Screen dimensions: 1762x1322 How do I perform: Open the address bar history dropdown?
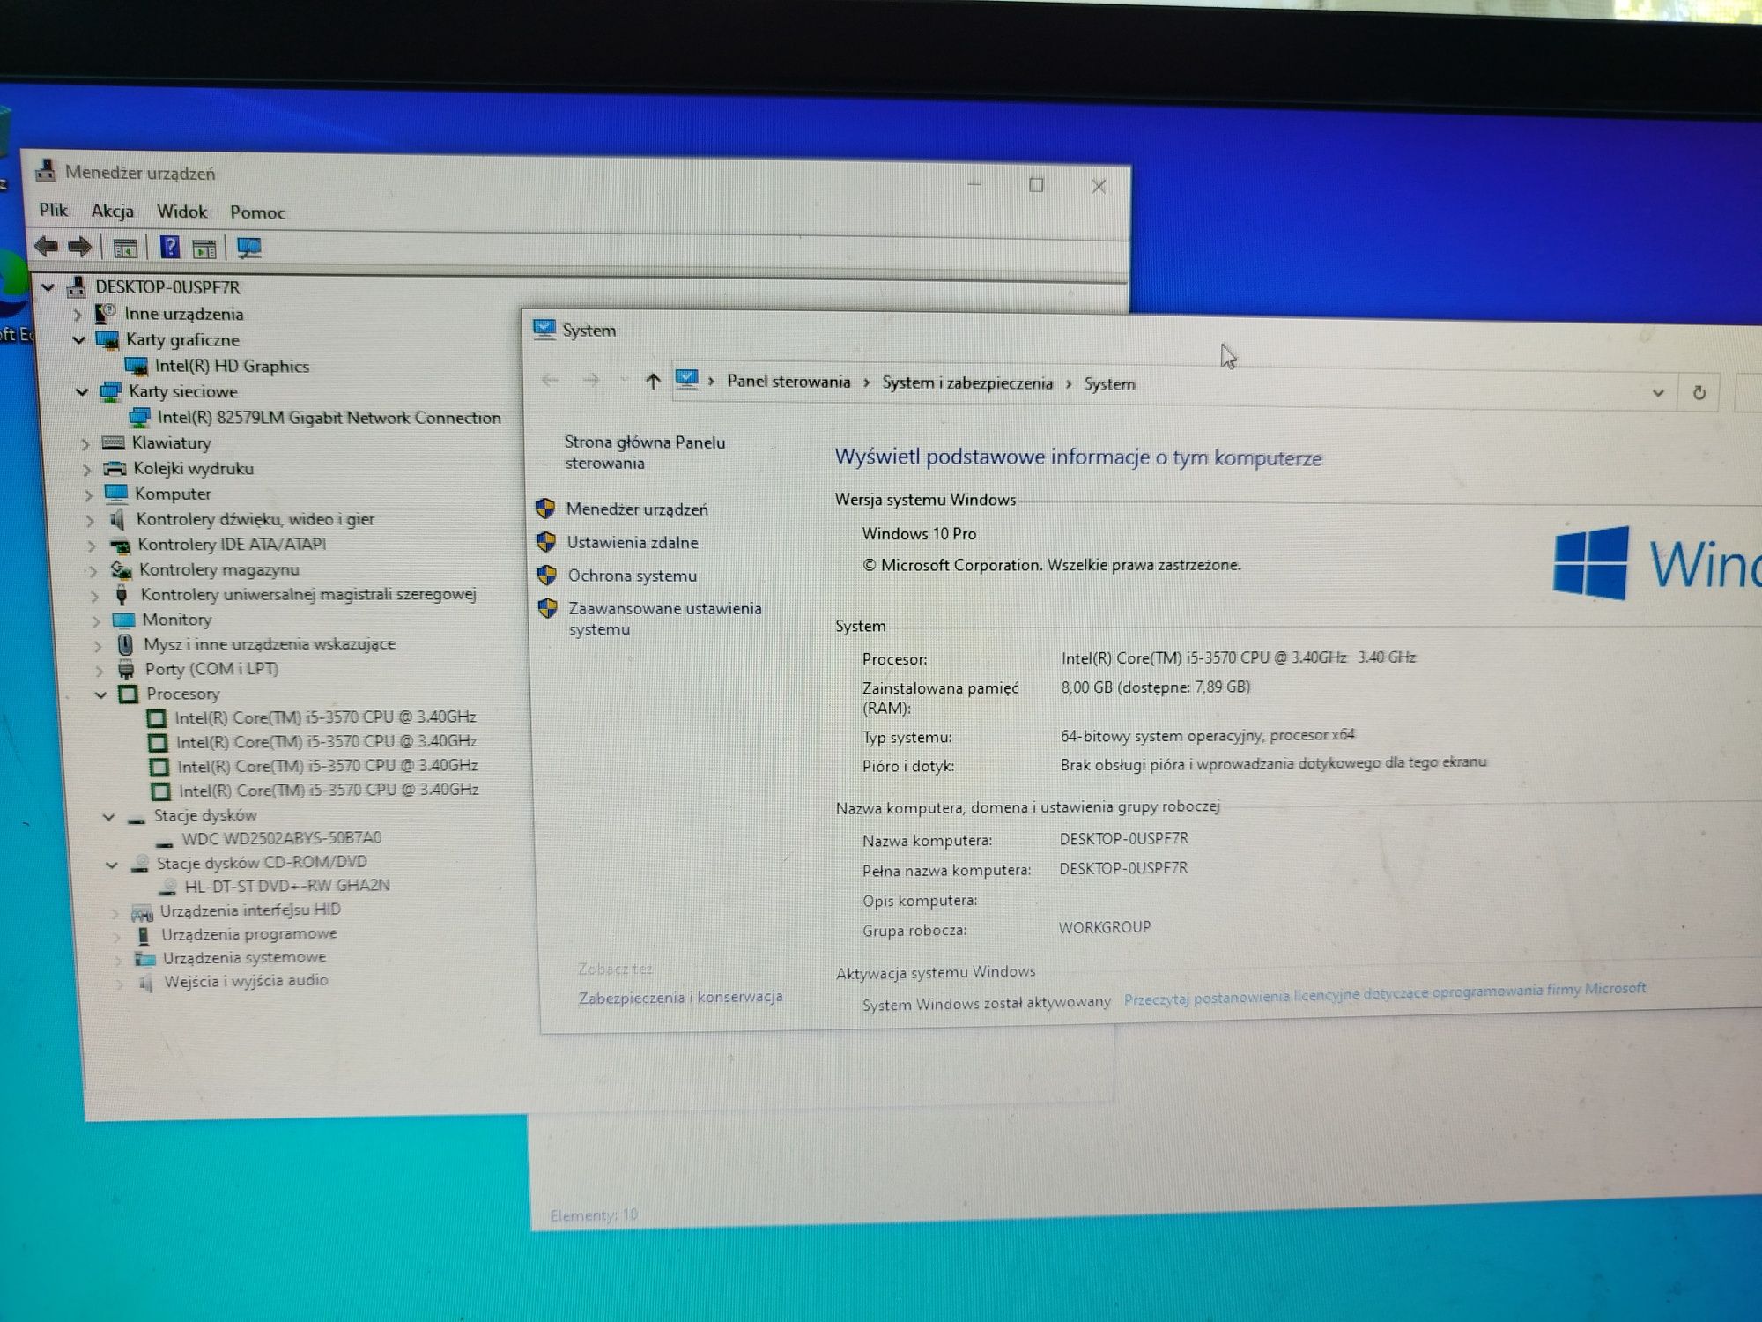click(x=1658, y=393)
